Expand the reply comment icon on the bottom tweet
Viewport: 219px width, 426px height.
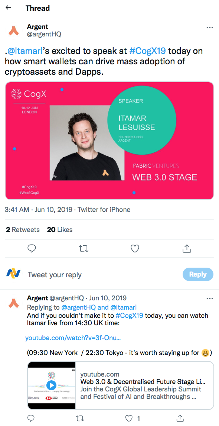pyautogui.click(x=31, y=418)
